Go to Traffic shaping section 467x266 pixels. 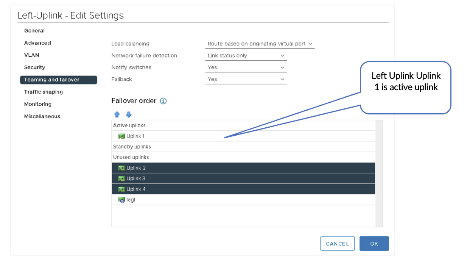point(44,92)
